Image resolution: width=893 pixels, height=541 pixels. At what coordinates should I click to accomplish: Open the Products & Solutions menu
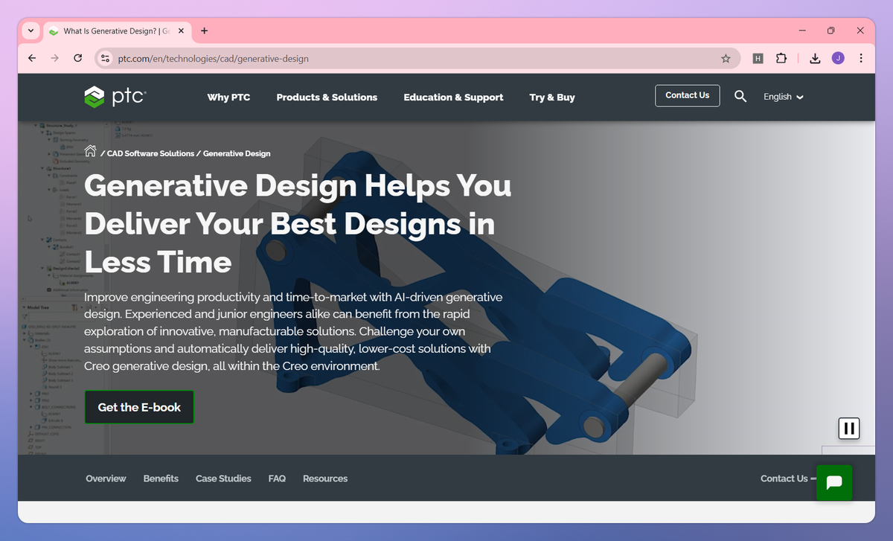coord(326,97)
